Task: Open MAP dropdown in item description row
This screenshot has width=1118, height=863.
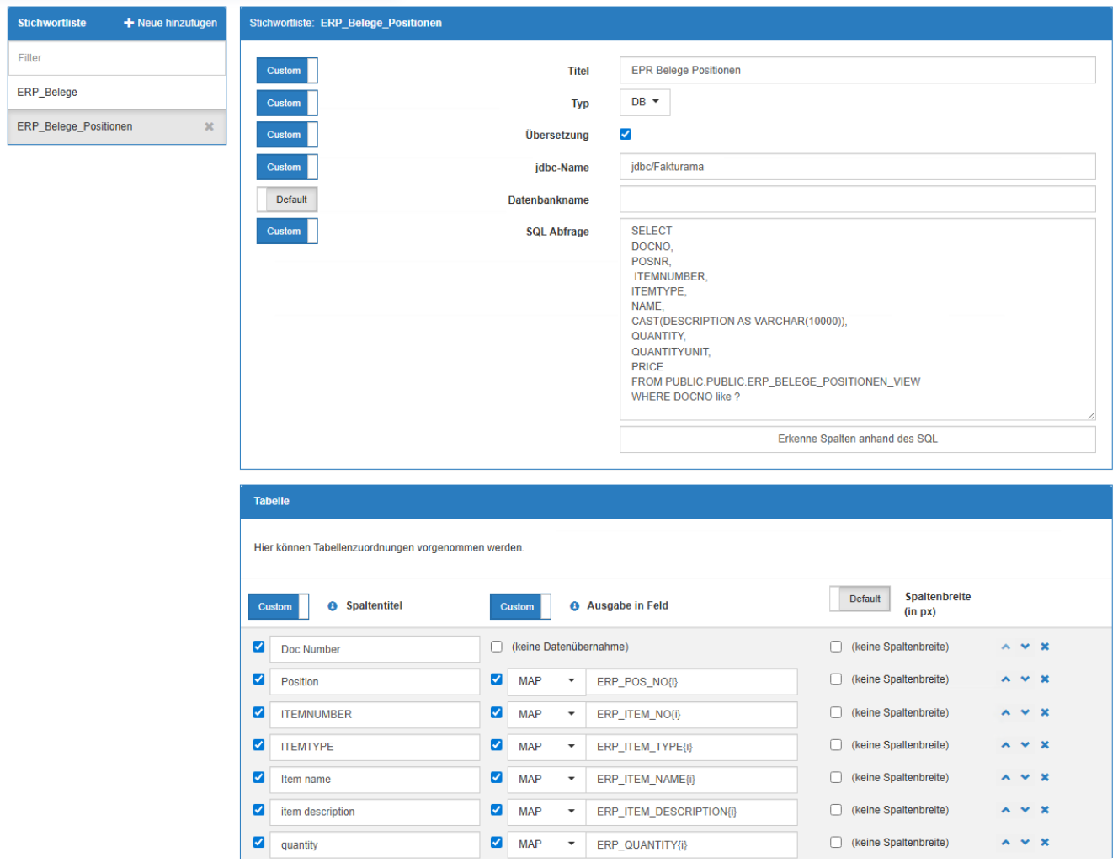Action: point(546,812)
